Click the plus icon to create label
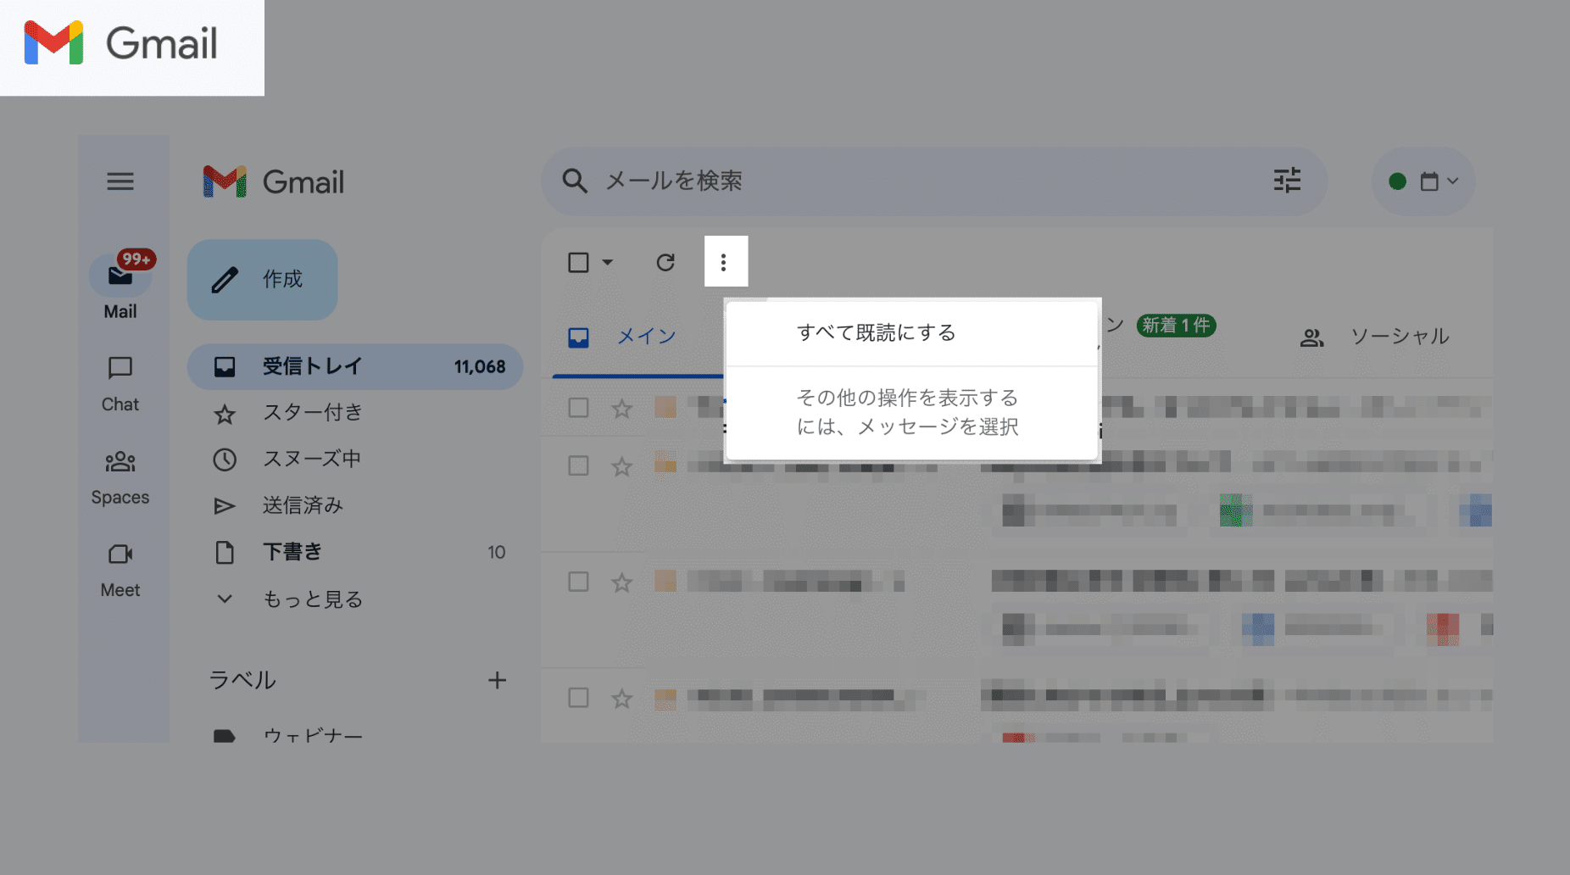Viewport: 1570px width, 875px height. pos(498,680)
